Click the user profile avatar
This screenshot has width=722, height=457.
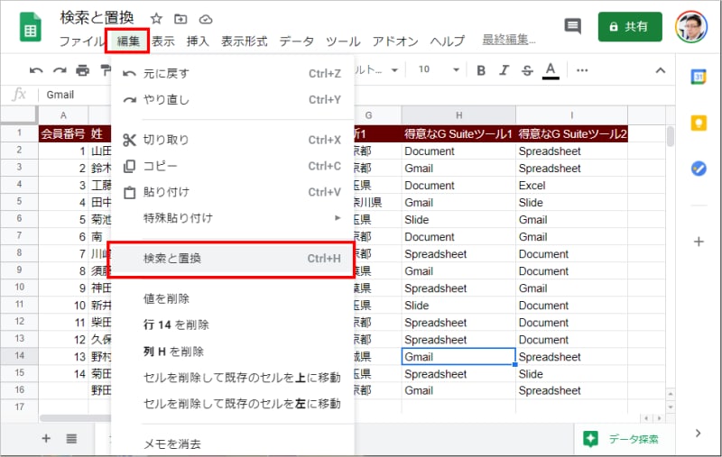[x=691, y=27]
